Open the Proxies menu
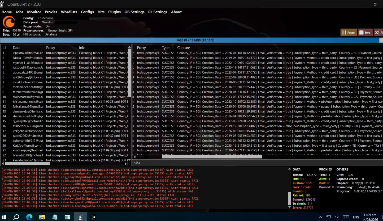The width and height of the screenshot is (383, 221). tap(51, 12)
